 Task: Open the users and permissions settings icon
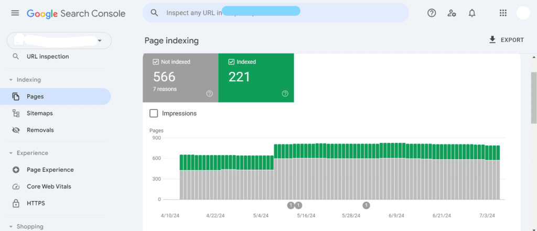(452, 13)
